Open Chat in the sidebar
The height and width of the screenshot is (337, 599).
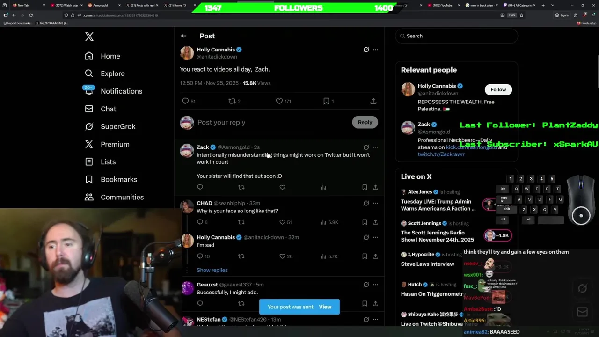point(100,109)
